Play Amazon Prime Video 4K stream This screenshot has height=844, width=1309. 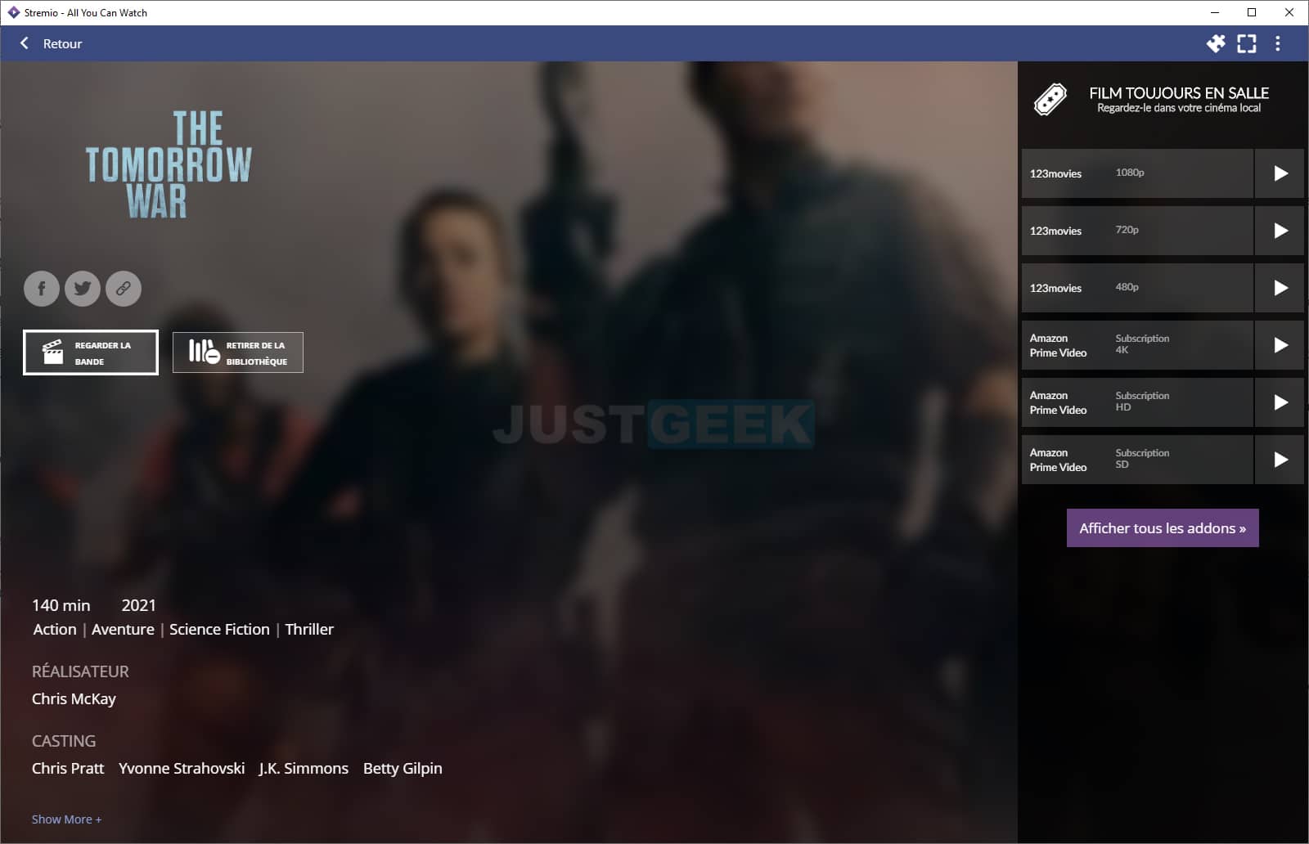tap(1280, 345)
